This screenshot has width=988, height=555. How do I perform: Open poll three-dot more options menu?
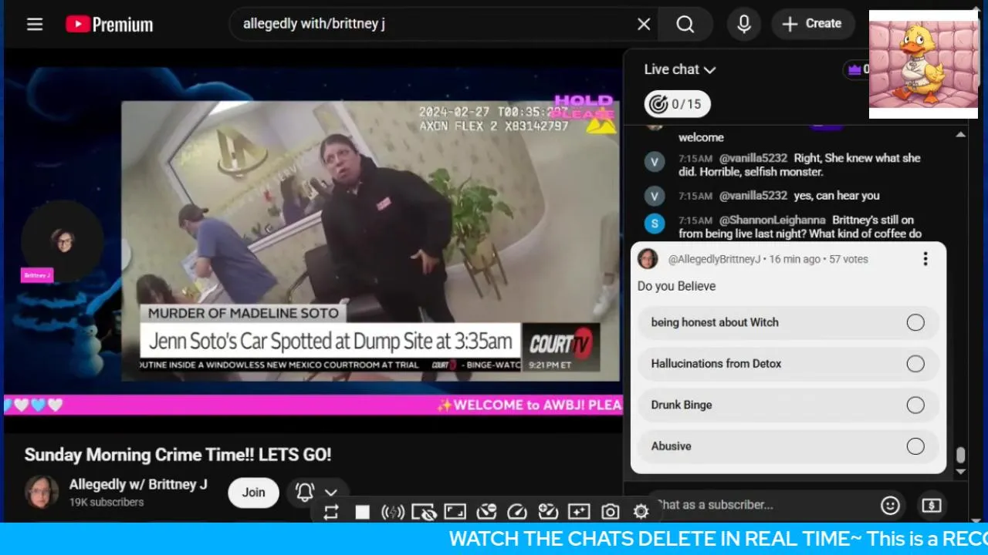point(925,259)
